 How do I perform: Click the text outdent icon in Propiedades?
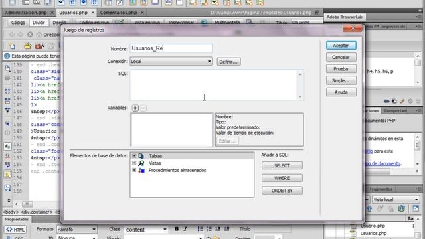pyautogui.click(x=218, y=229)
